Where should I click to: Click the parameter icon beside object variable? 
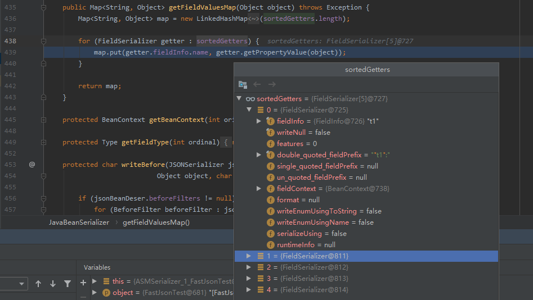[x=106, y=293]
